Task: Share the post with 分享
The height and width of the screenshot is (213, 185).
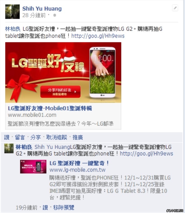Action: (x=36, y=137)
